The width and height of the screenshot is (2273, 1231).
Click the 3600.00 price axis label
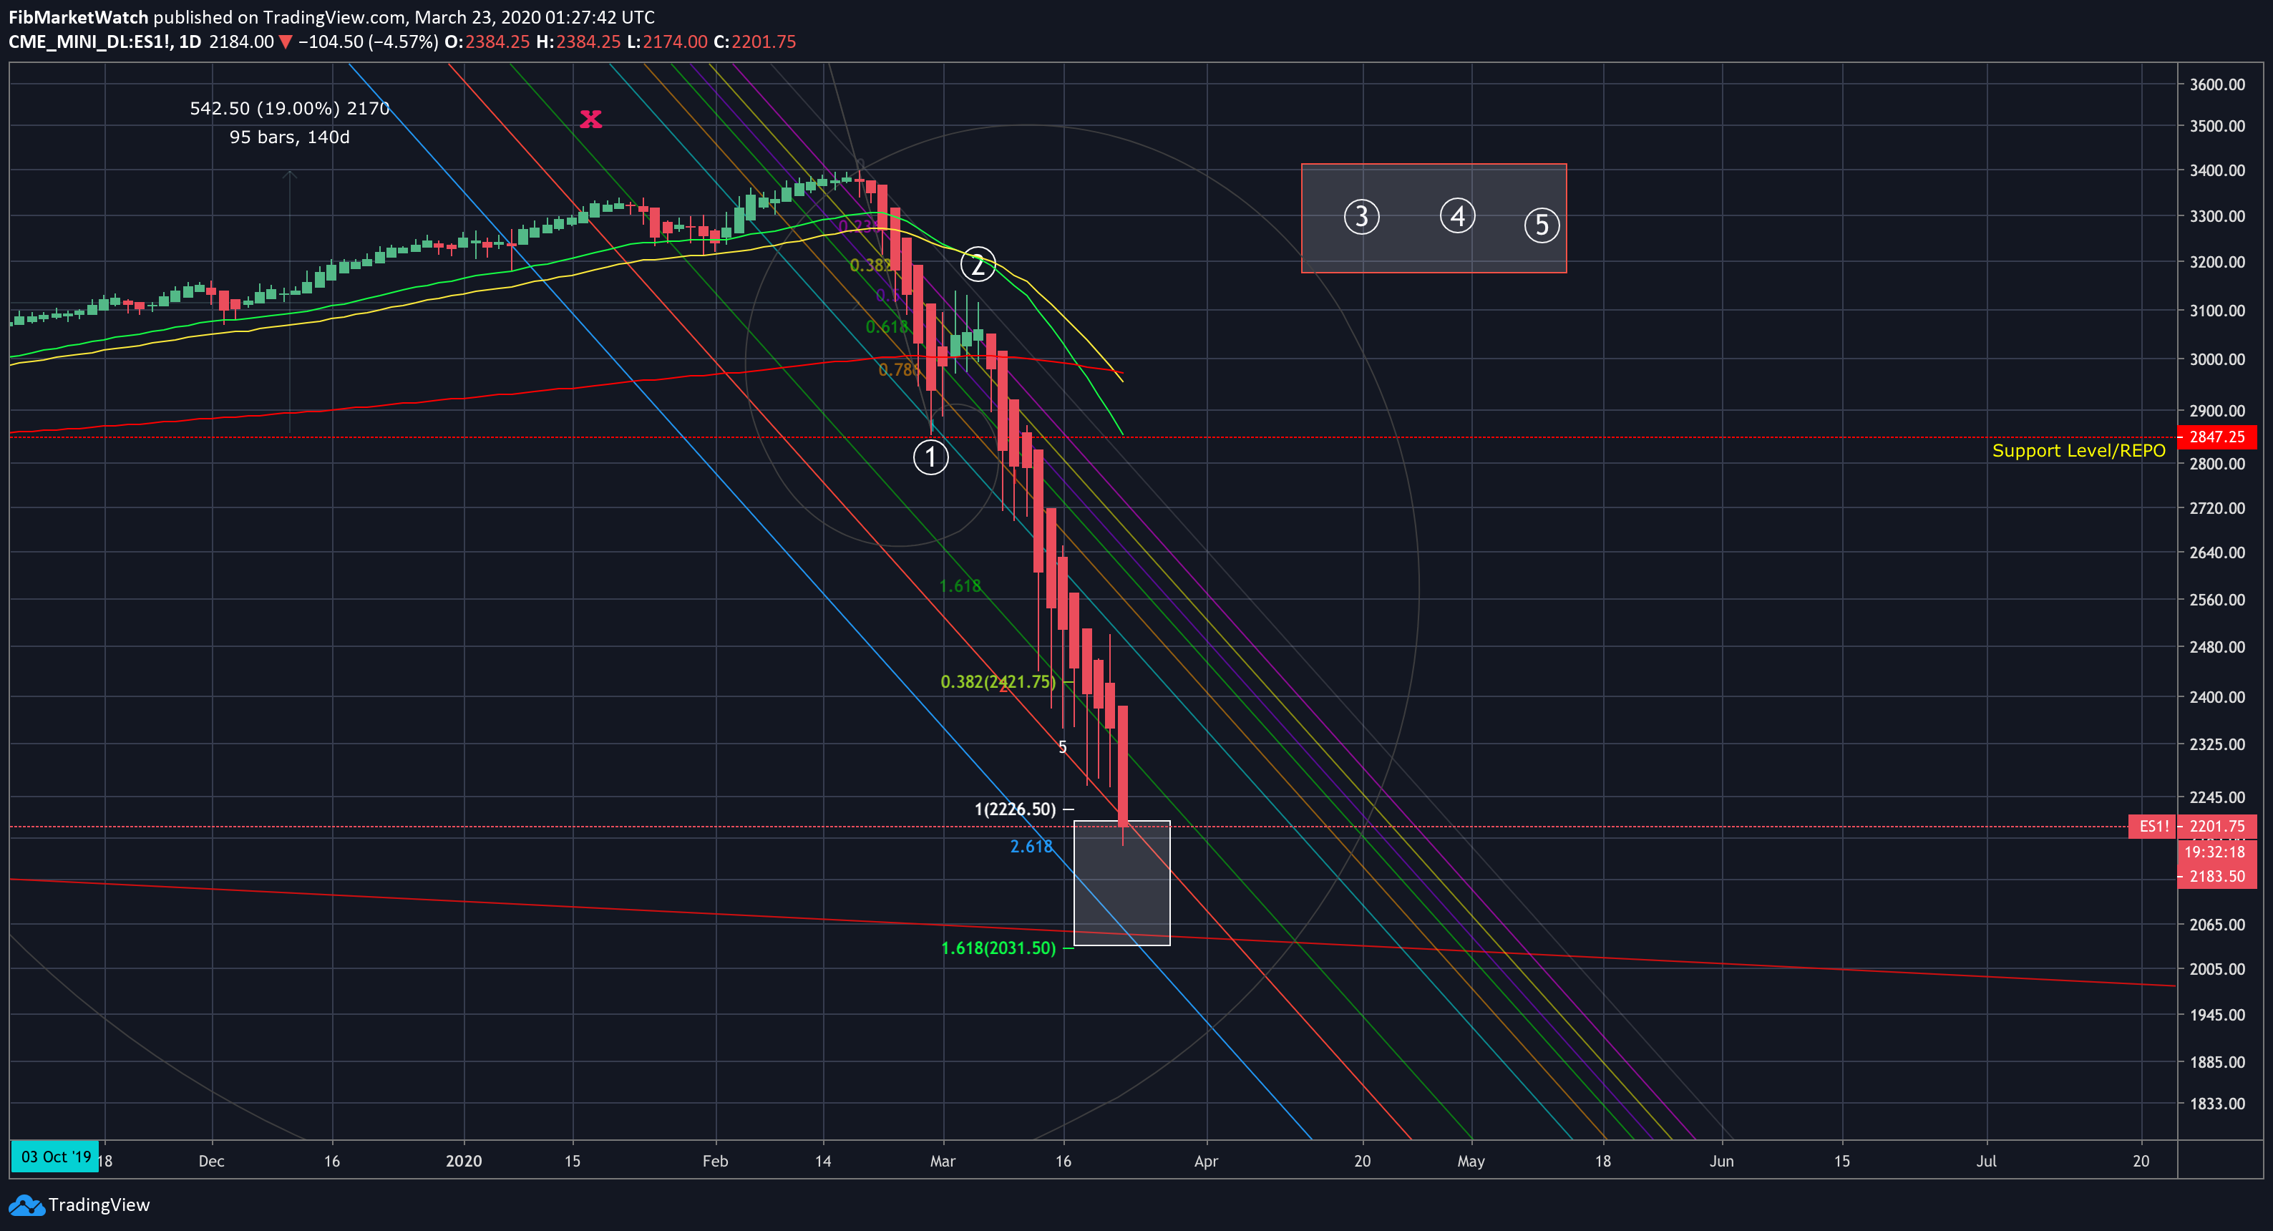(2216, 84)
